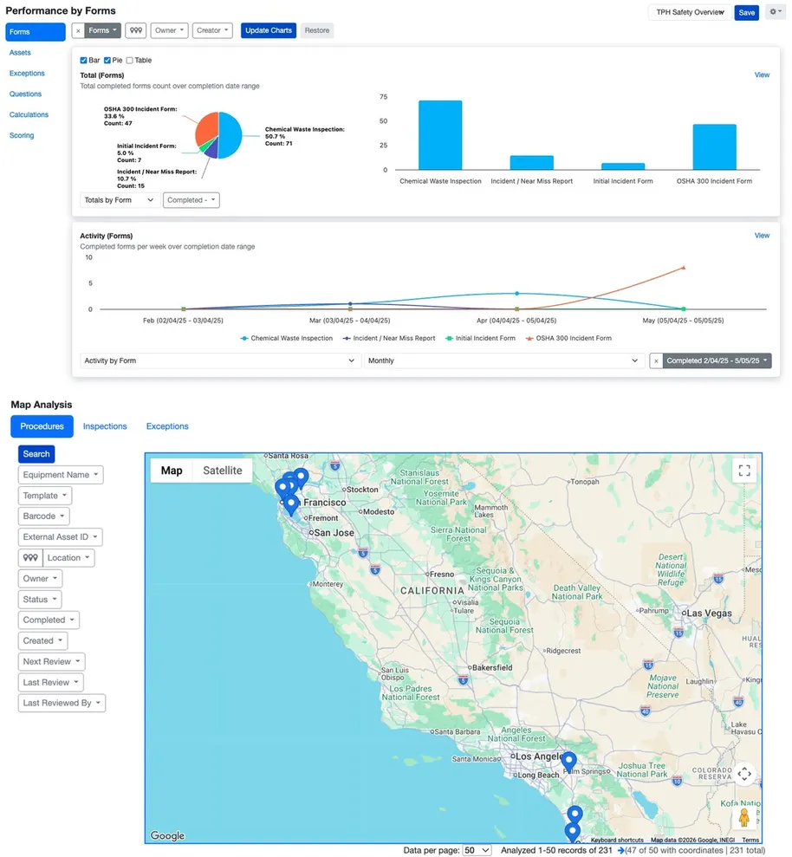Click the Chemical Waste Inspection bar
Image resolution: width=792 pixels, height=857 pixels.
coord(440,135)
